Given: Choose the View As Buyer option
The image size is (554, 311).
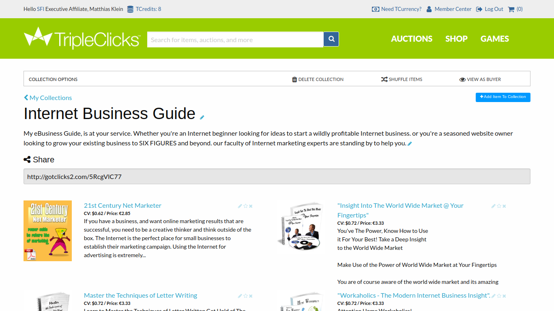Looking at the screenshot, I should (x=480, y=79).
